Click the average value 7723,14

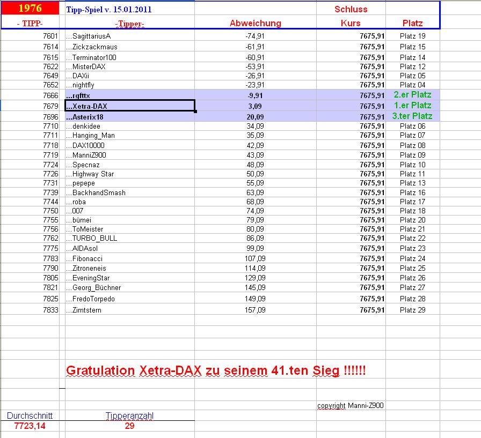pos(30,426)
